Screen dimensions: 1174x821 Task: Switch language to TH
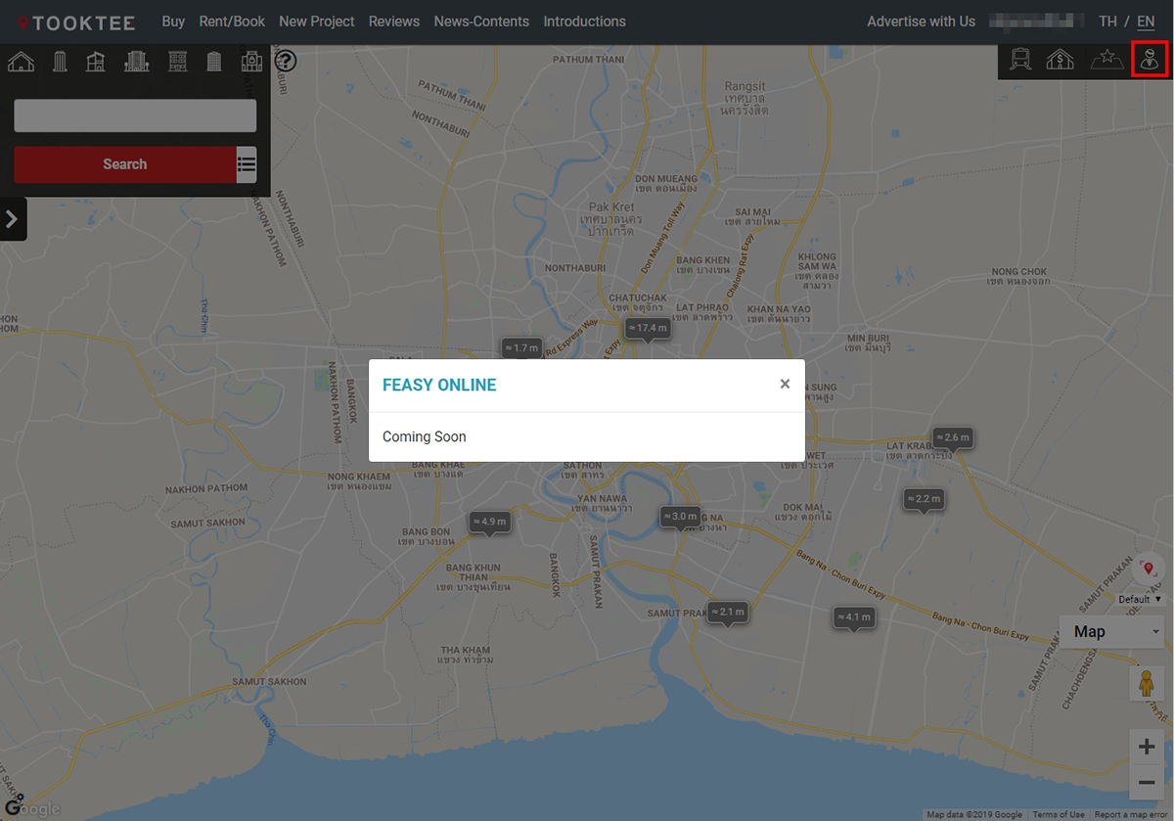pyautogui.click(x=1107, y=22)
